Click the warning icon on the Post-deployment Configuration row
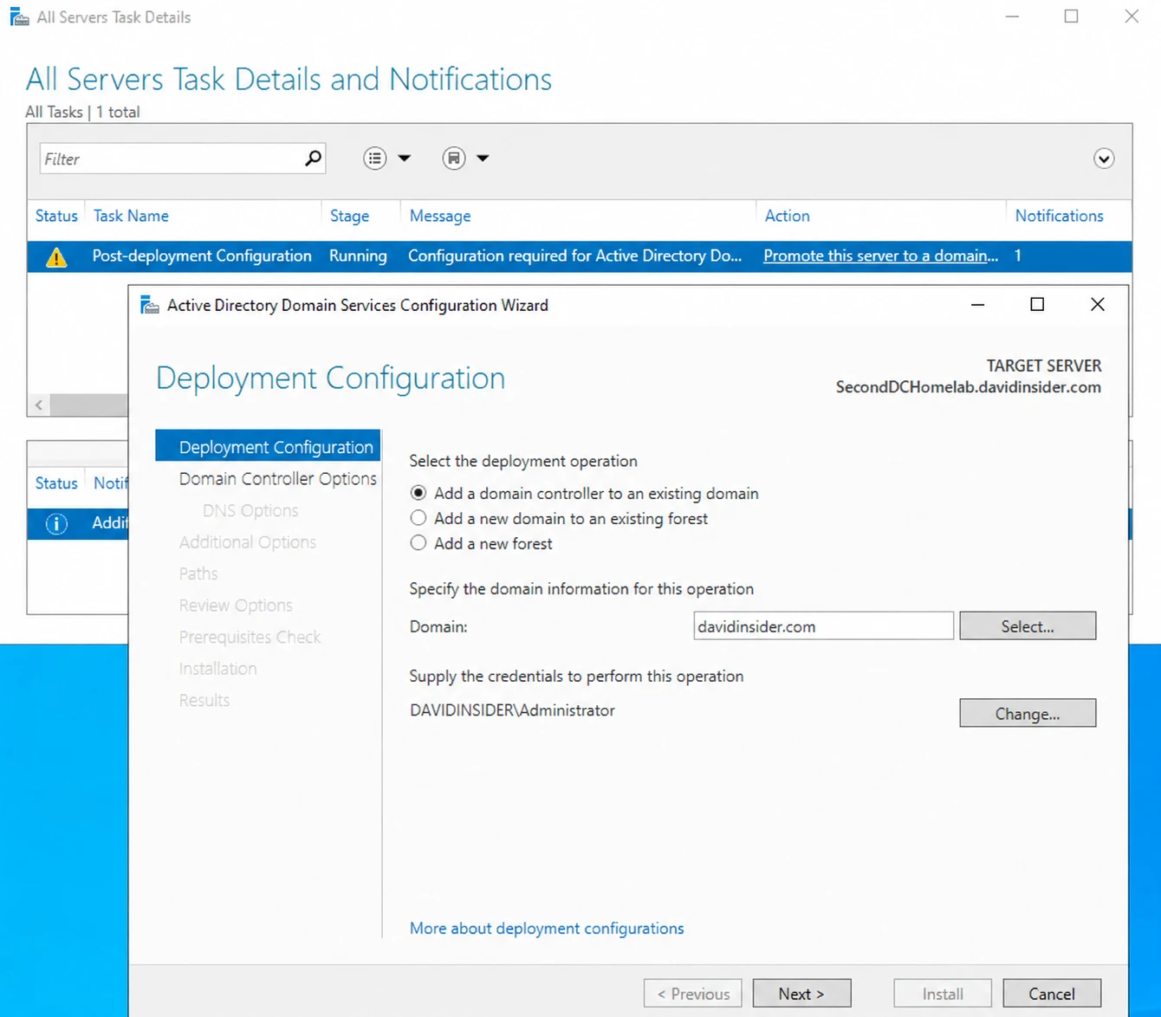Viewport: 1161px width, 1017px height. (x=56, y=257)
